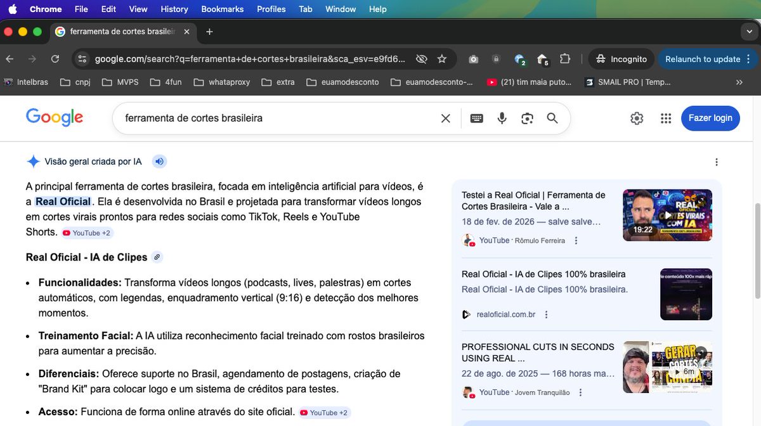The width and height of the screenshot is (761, 426).
Task: Open the 4fun bookmark folder
Action: [166, 82]
